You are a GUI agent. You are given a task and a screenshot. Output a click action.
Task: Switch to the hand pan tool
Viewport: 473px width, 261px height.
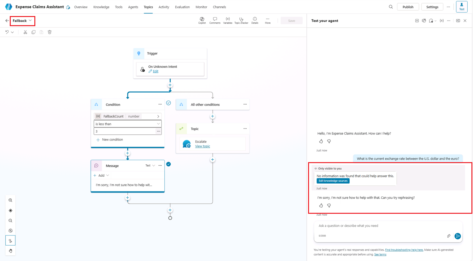[10, 251]
